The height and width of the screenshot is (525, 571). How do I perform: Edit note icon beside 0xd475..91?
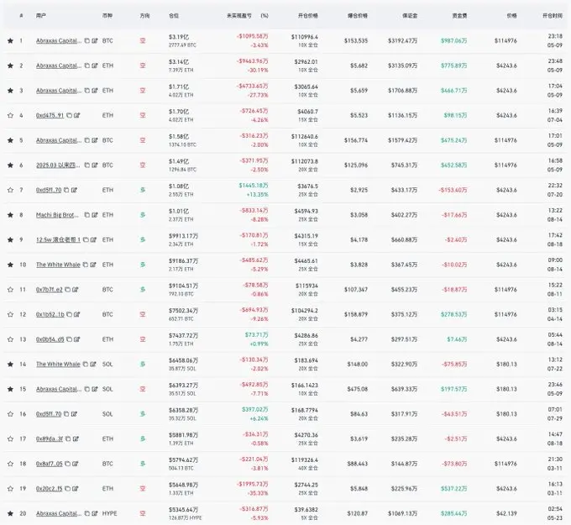tap(77, 115)
